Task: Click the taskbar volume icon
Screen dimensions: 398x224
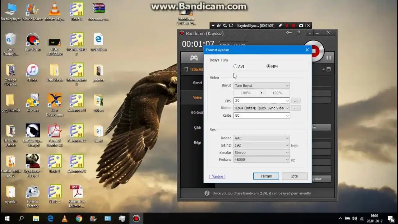Action: [x=354, y=218]
